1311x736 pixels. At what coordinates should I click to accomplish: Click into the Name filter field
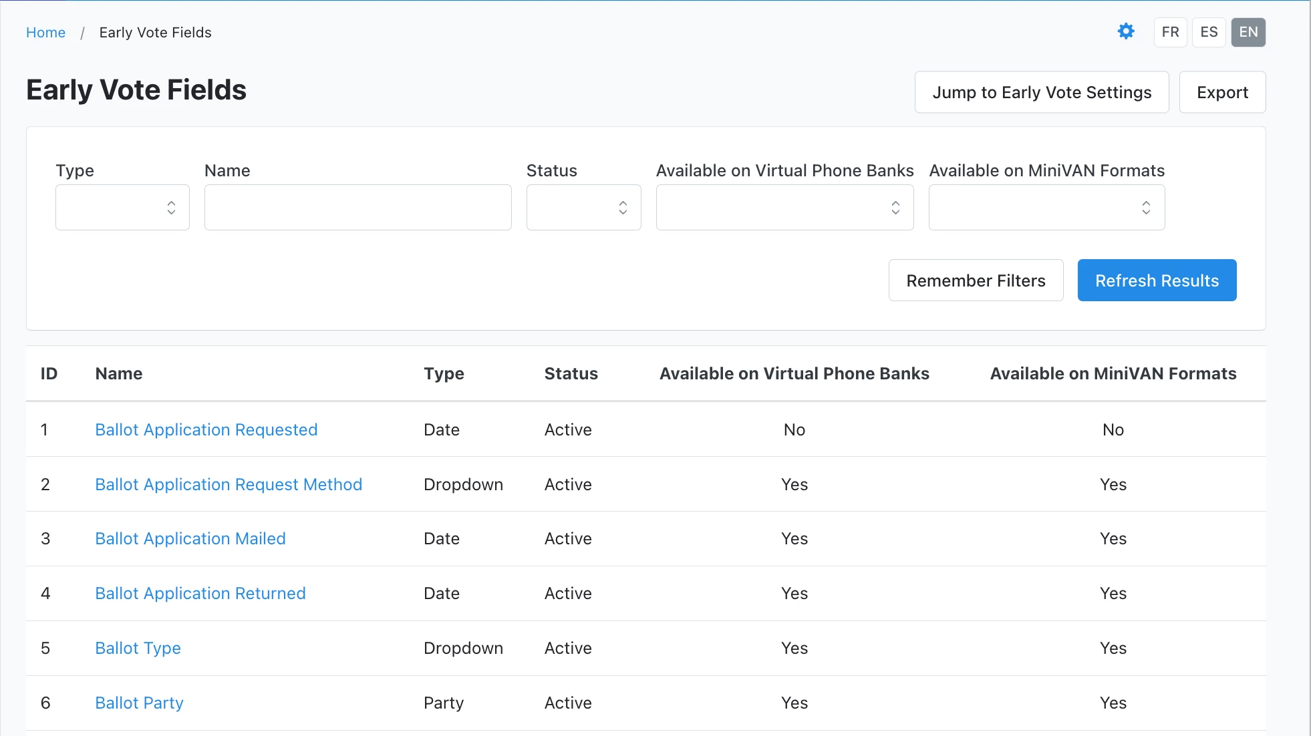tap(357, 208)
